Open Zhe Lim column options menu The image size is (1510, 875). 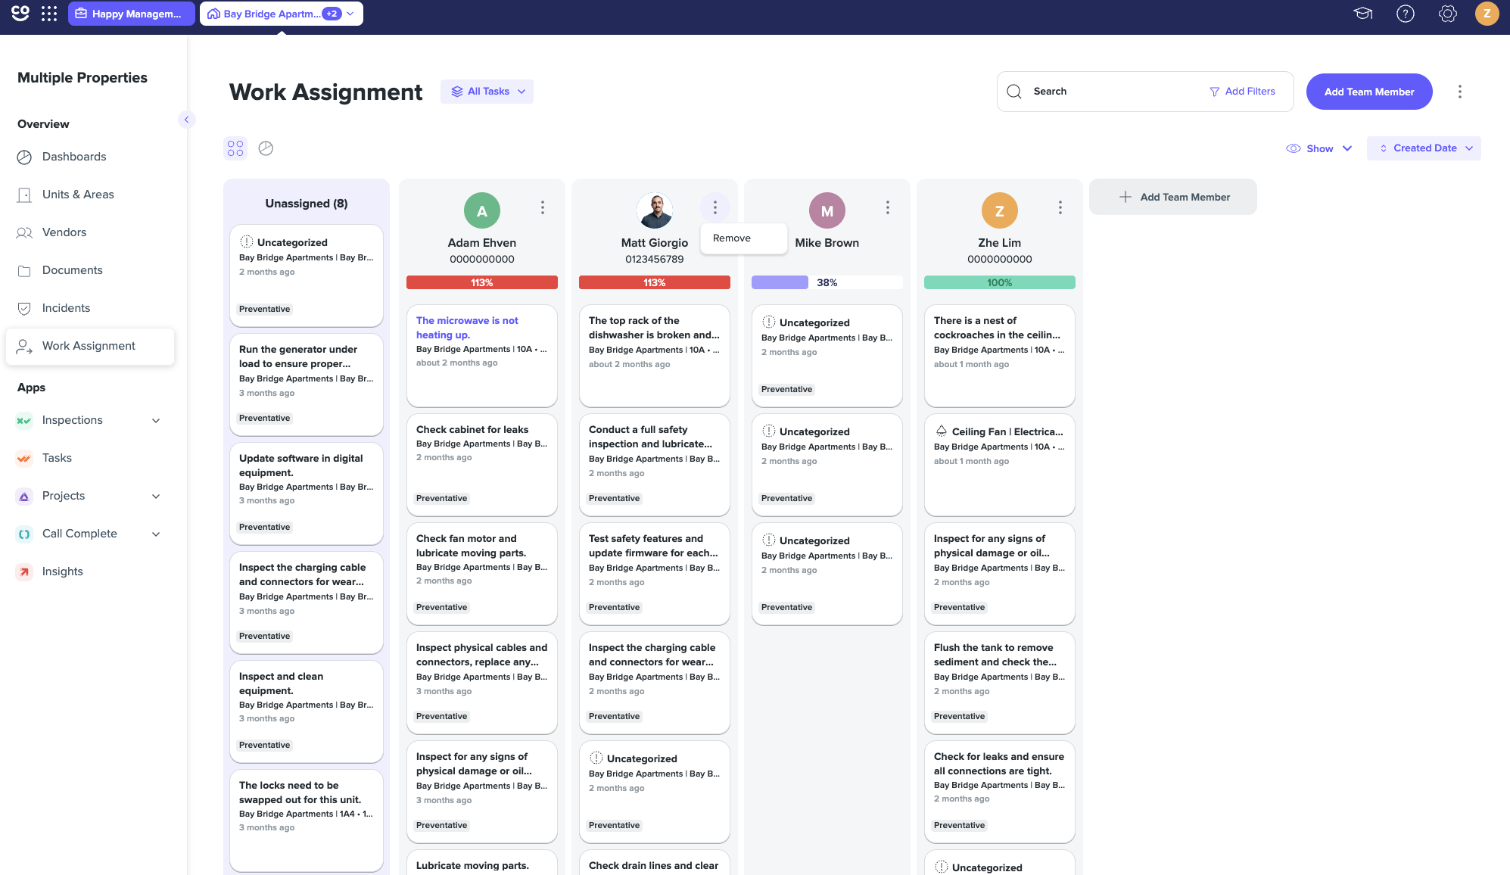(1060, 207)
